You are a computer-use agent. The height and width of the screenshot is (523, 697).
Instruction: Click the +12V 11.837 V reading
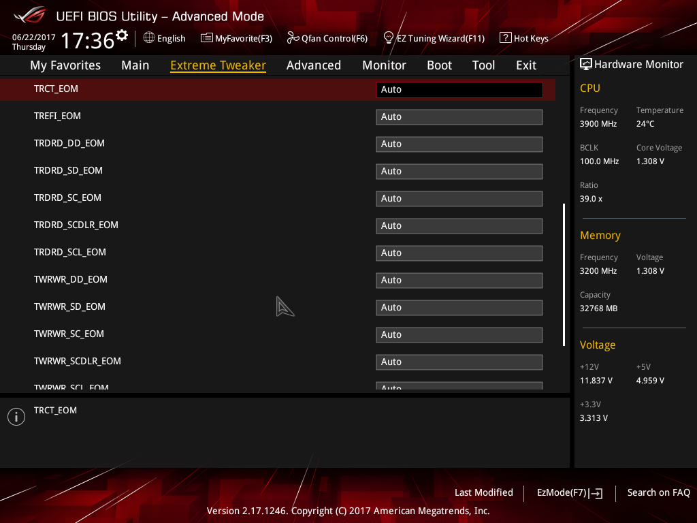tap(596, 381)
